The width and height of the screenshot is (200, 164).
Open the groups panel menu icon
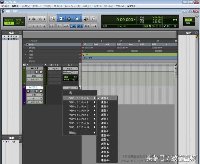click(20, 138)
